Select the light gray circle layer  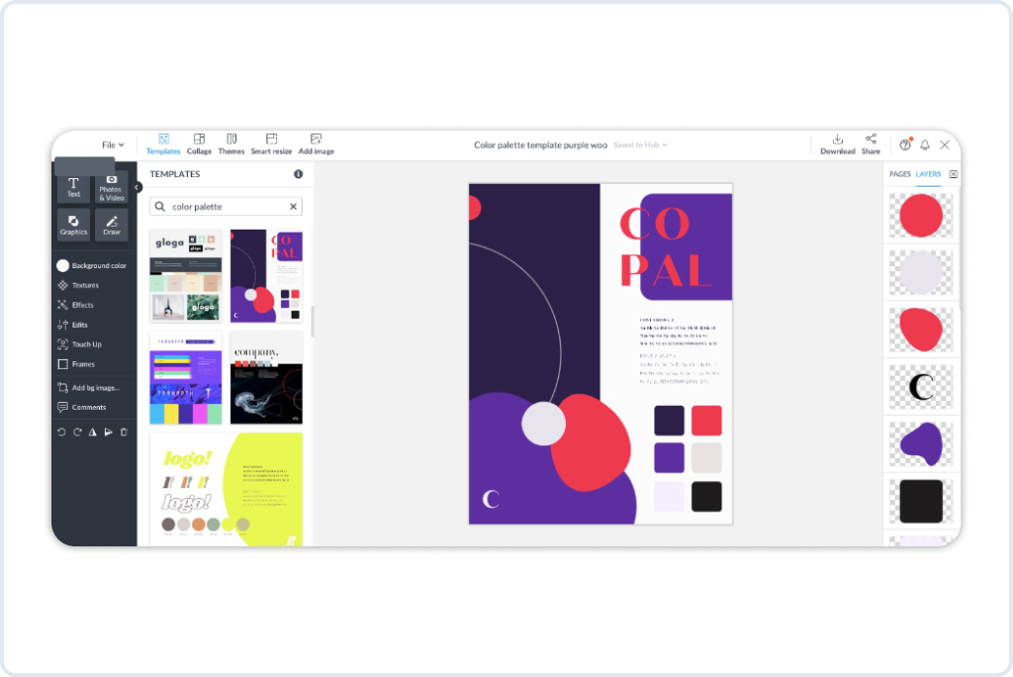point(921,272)
